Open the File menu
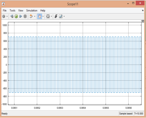Viewport: 146px width, 118px height. (x=5, y=10)
